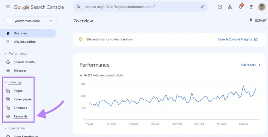Click the external link icon beside Insights
Image resolution: width=268 pixels, height=137 pixels.
point(256,39)
